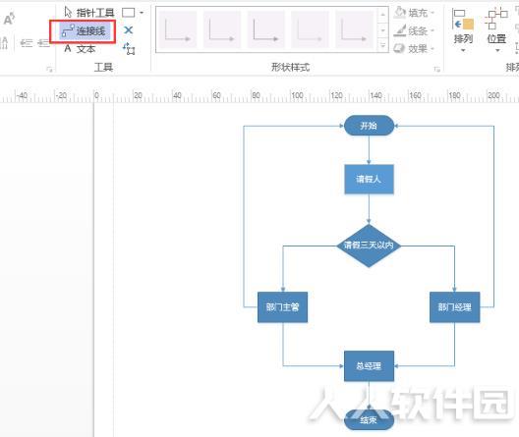Pick the fifth shape style thumbnail

tap(354, 29)
